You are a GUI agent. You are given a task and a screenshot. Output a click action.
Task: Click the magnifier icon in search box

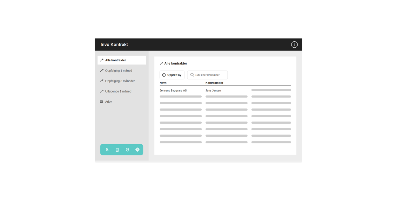pyautogui.click(x=192, y=75)
